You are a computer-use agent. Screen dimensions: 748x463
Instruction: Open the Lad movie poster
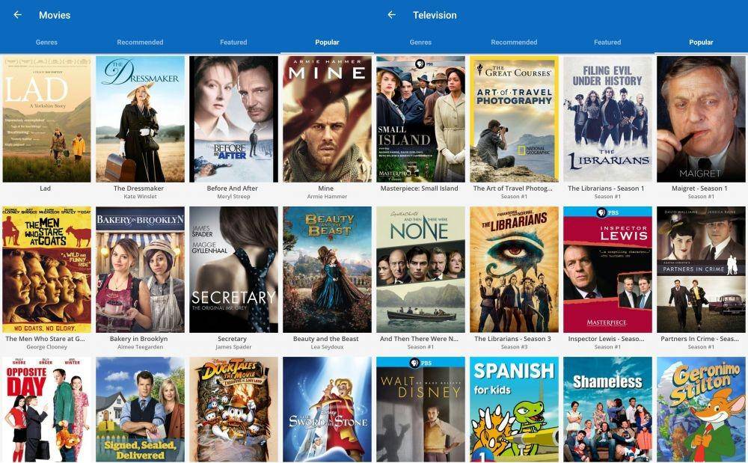[x=46, y=119]
